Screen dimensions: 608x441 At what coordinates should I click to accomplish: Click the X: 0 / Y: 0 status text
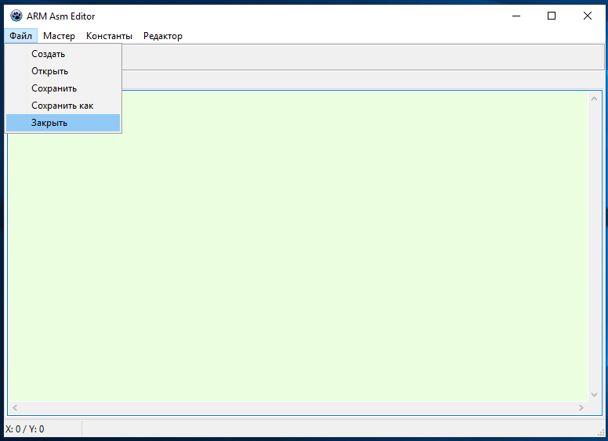click(25, 429)
